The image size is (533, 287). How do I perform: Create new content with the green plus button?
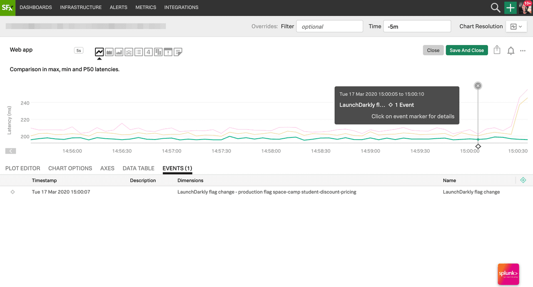510,7
